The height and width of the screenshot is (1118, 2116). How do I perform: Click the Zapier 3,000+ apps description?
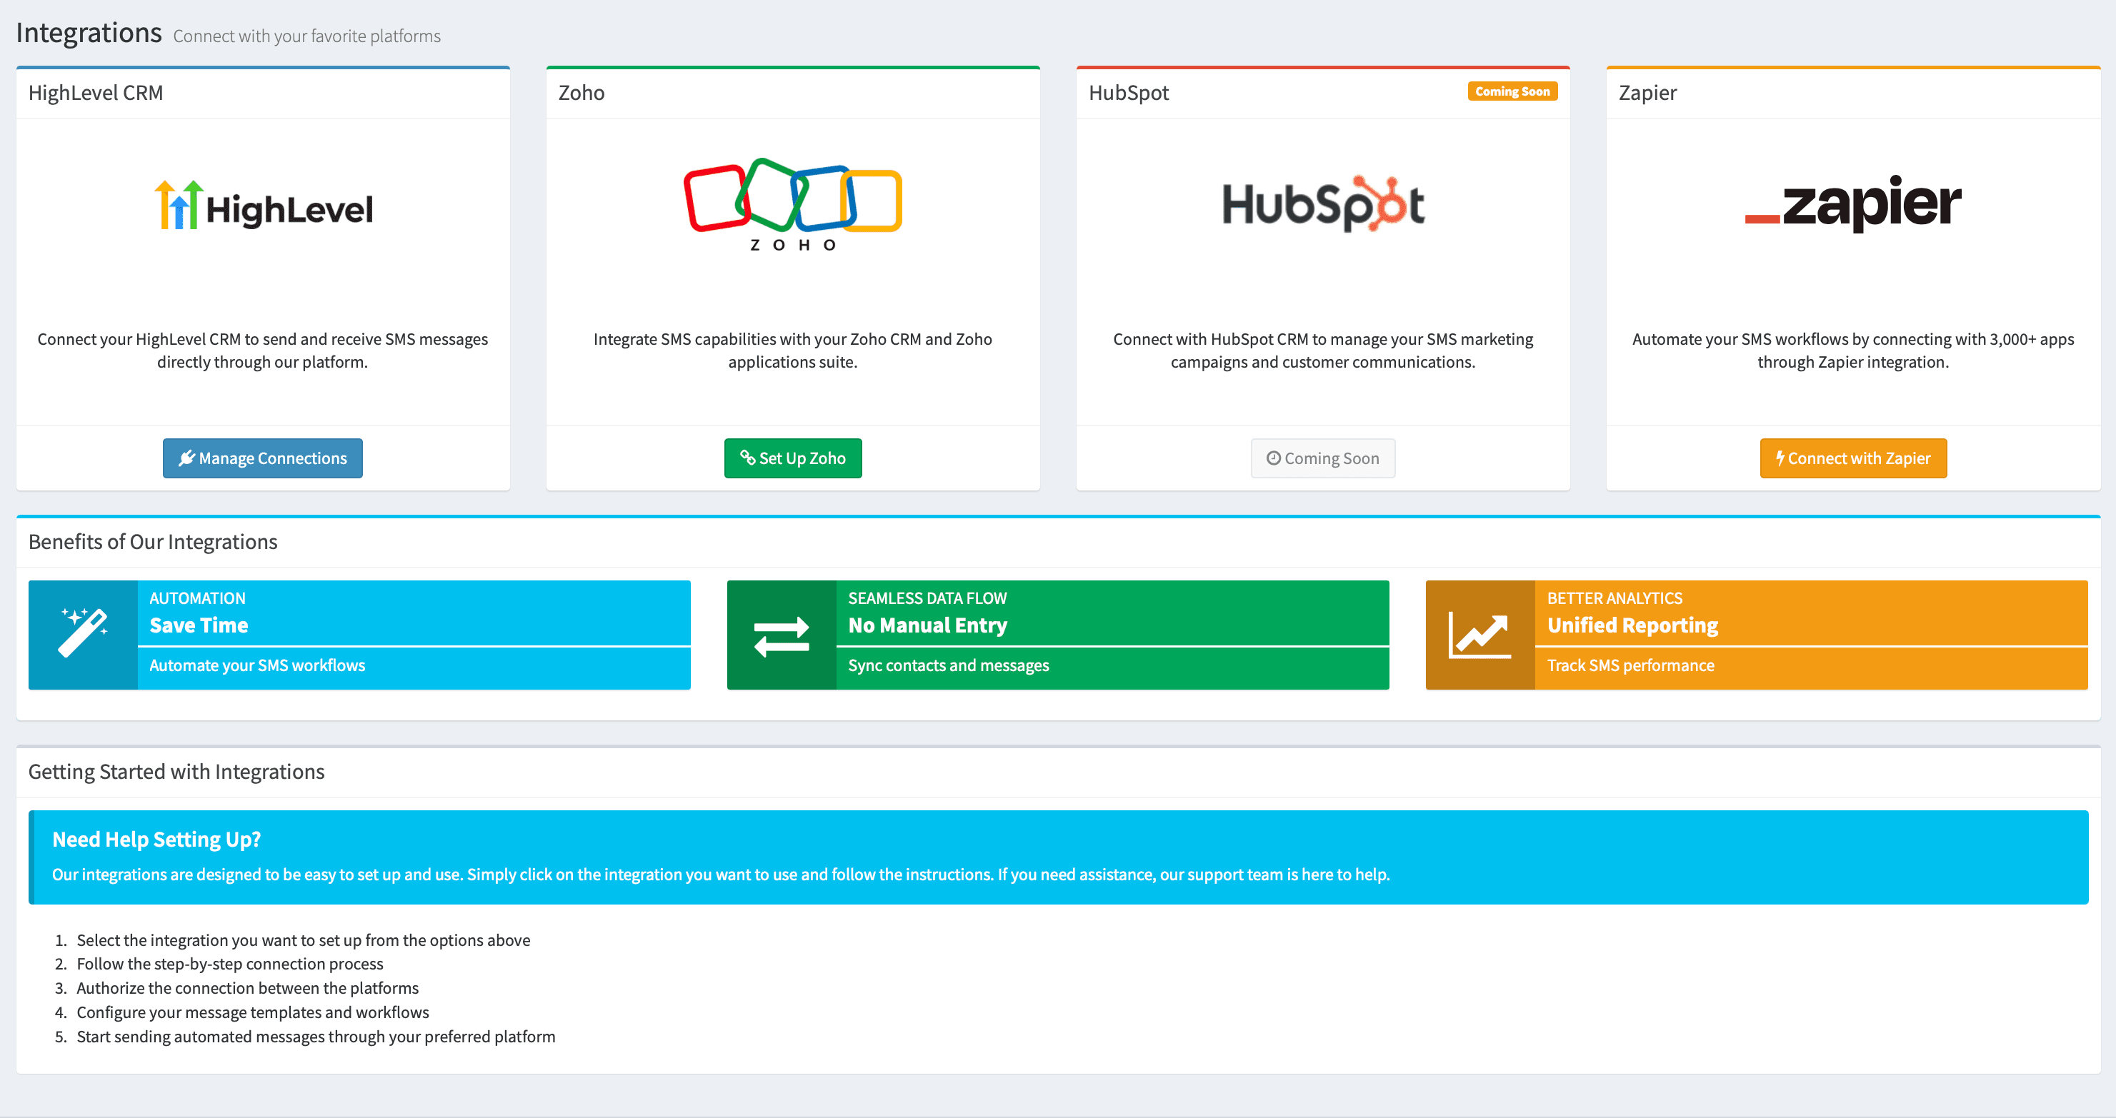click(x=1853, y=351)
